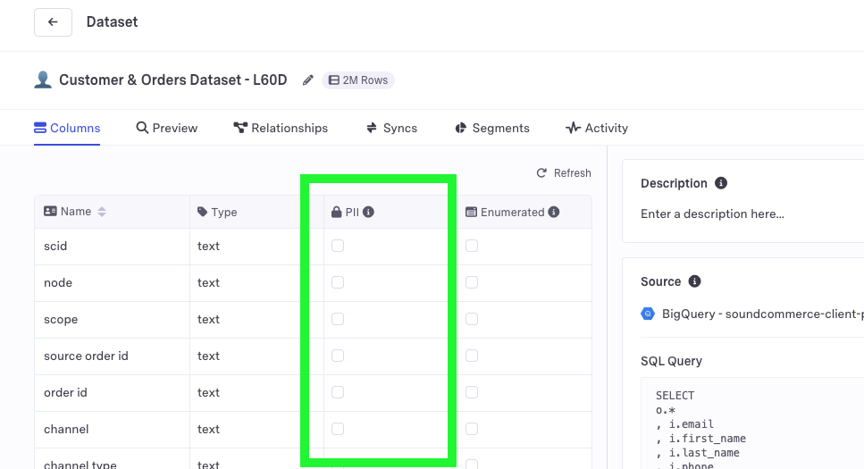Screen dimensions: 864x469
Task: Edit dataset name with pencil icon
Action: tap(308, 80)
